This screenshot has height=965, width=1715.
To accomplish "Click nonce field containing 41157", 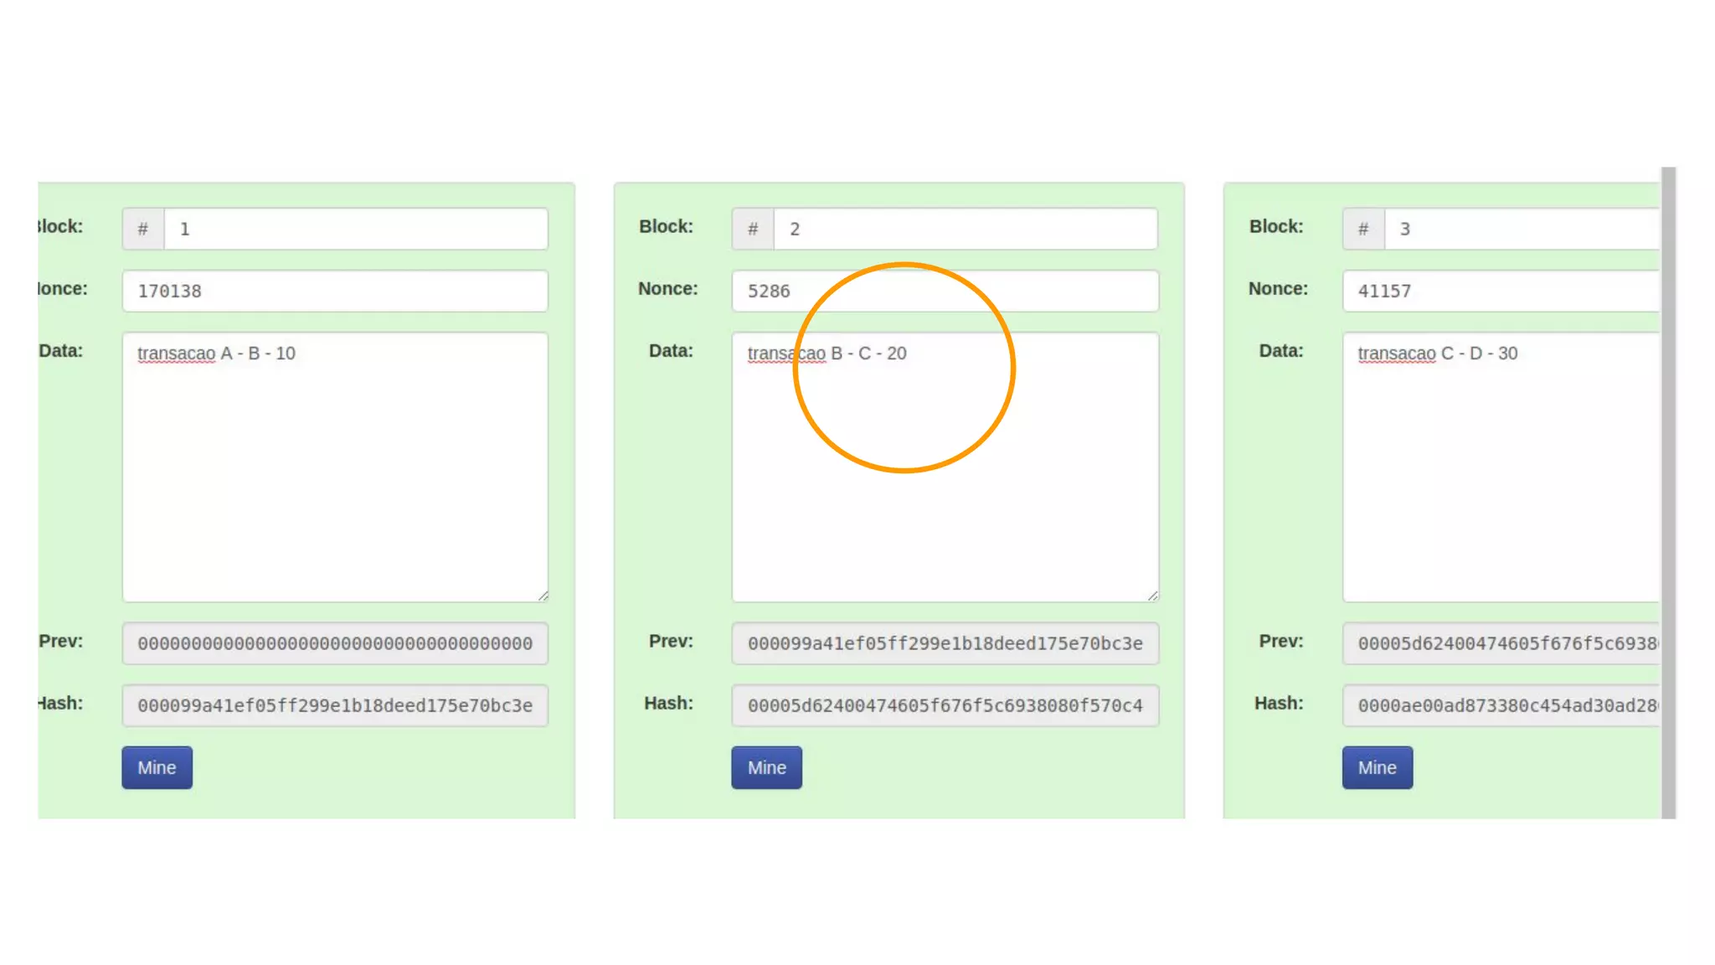I will [x=1501, y=291].
